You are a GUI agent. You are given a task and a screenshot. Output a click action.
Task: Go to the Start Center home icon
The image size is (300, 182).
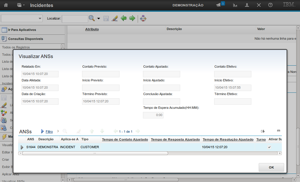(x=6, y=5)
